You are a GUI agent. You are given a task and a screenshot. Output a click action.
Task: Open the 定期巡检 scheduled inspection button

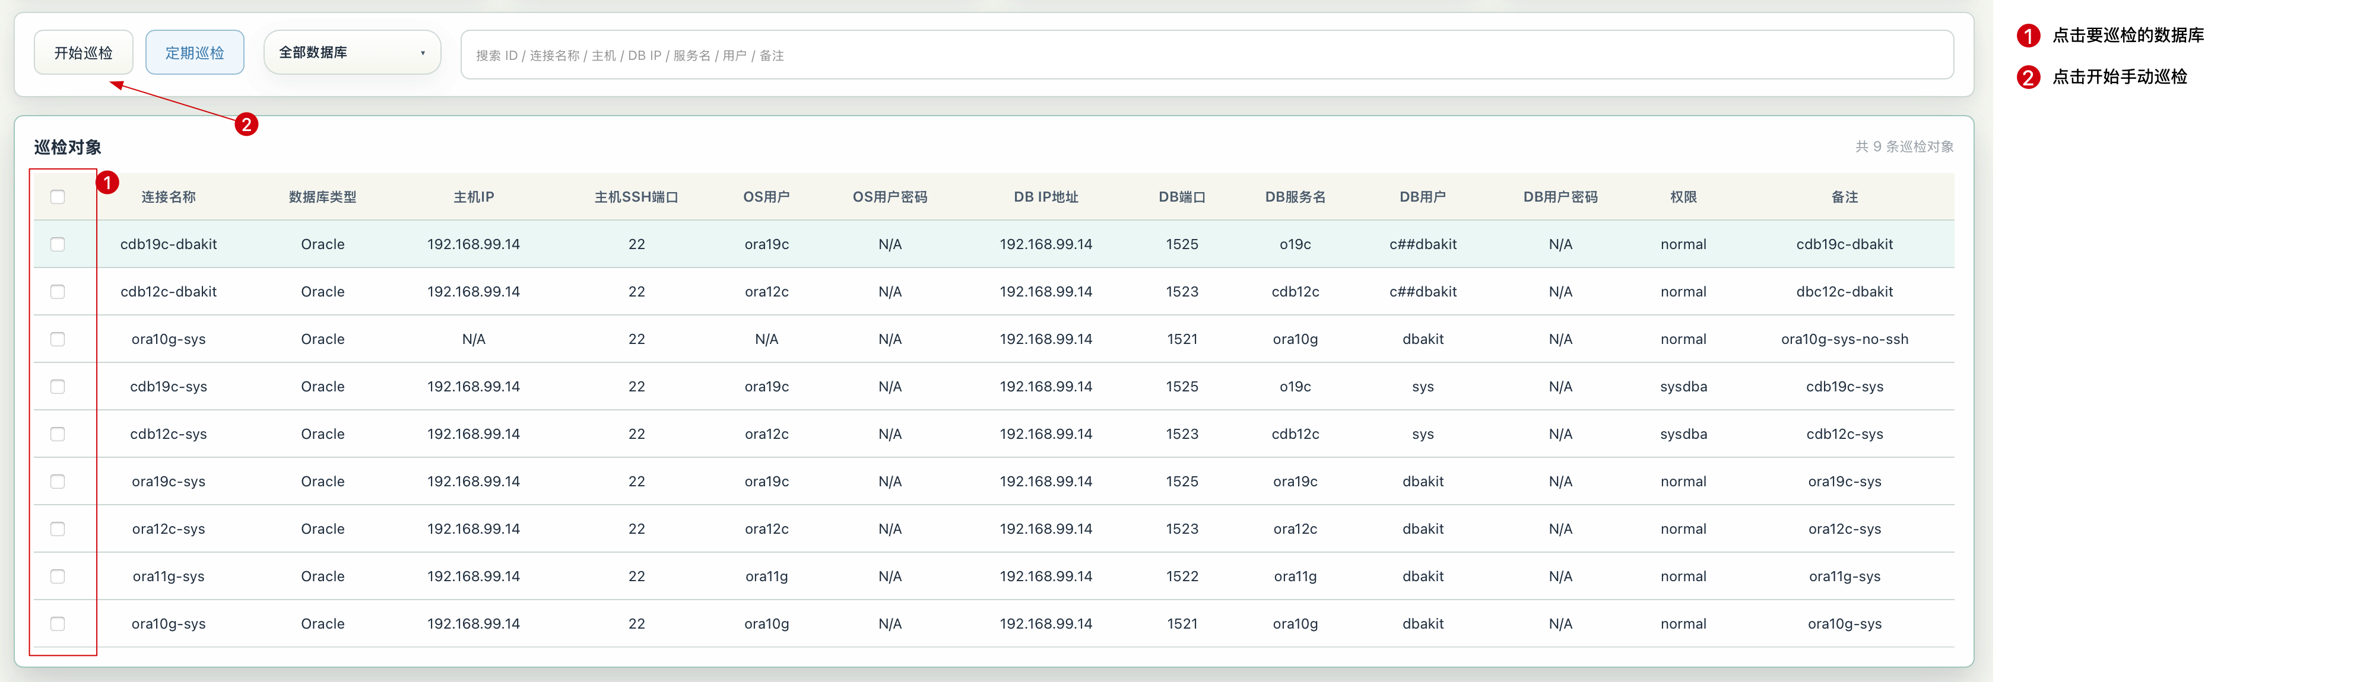click(x=194, y=52)
